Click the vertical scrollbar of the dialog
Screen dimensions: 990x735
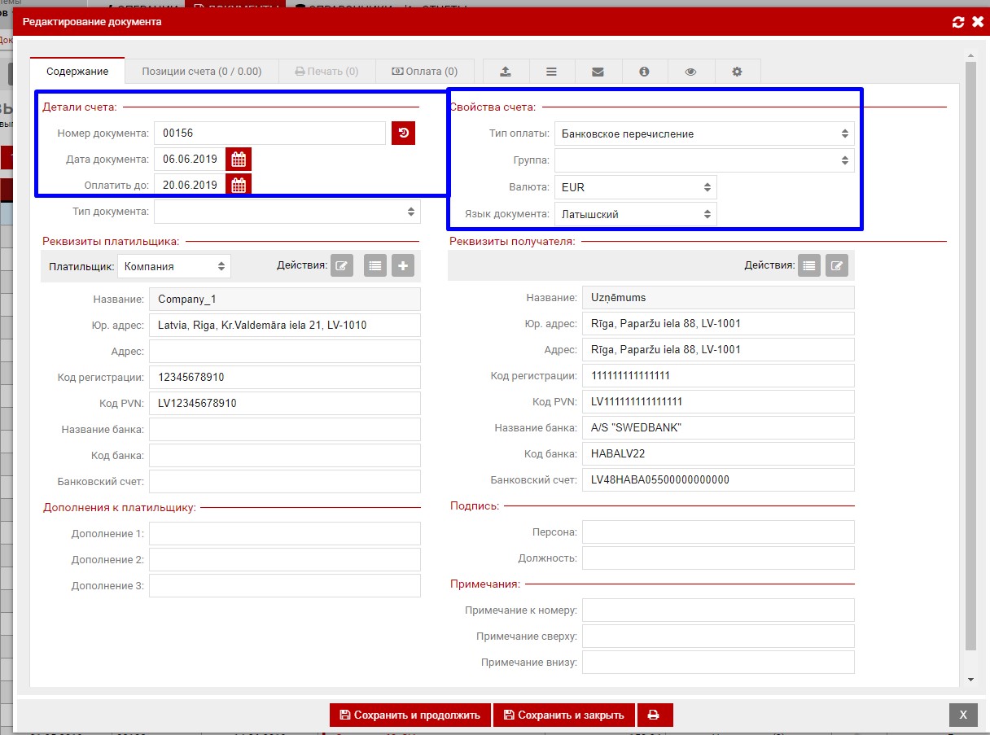tap(970, 366)
